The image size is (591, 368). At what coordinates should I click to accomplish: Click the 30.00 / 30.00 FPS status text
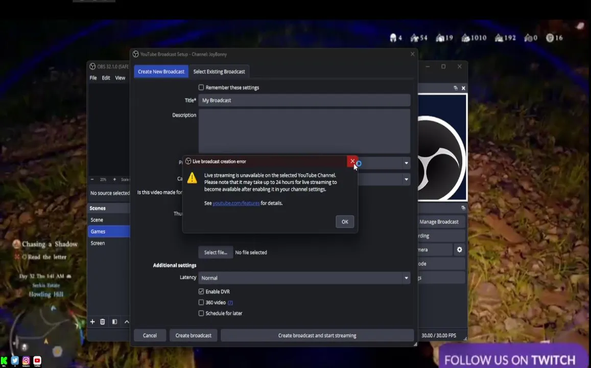click(439, 336)
